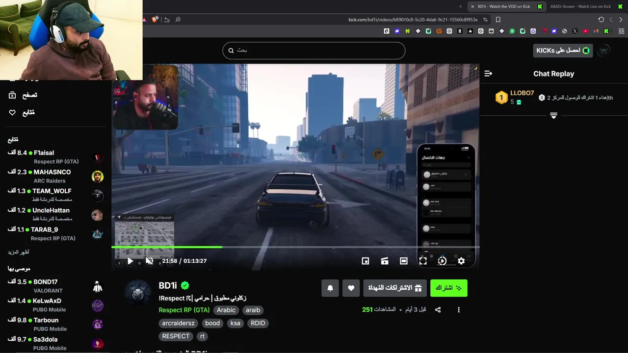Click the share icon below video
Screen dimensions: 628x353
tap(438, 310)
